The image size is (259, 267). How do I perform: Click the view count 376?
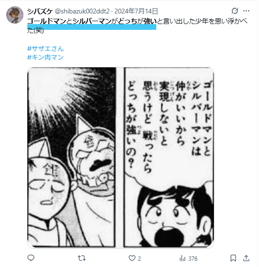[193, 259]
